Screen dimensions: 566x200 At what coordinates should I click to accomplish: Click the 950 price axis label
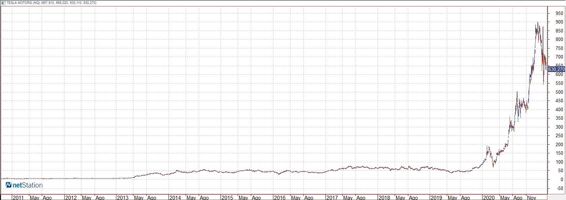pos(560,13)
